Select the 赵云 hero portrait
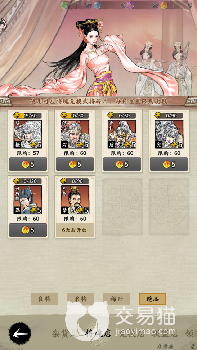 click(28, 134)
